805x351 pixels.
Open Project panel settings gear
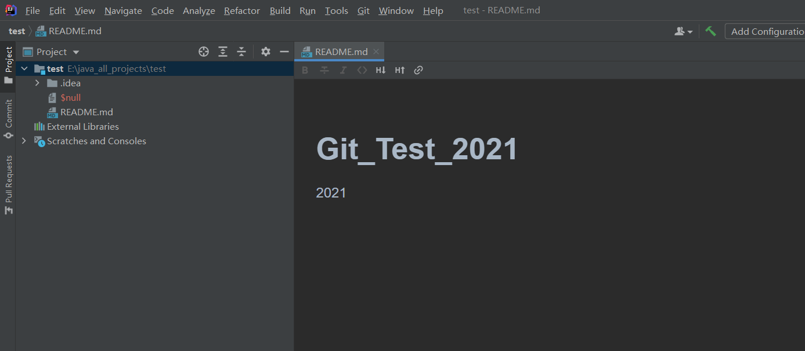266,52
